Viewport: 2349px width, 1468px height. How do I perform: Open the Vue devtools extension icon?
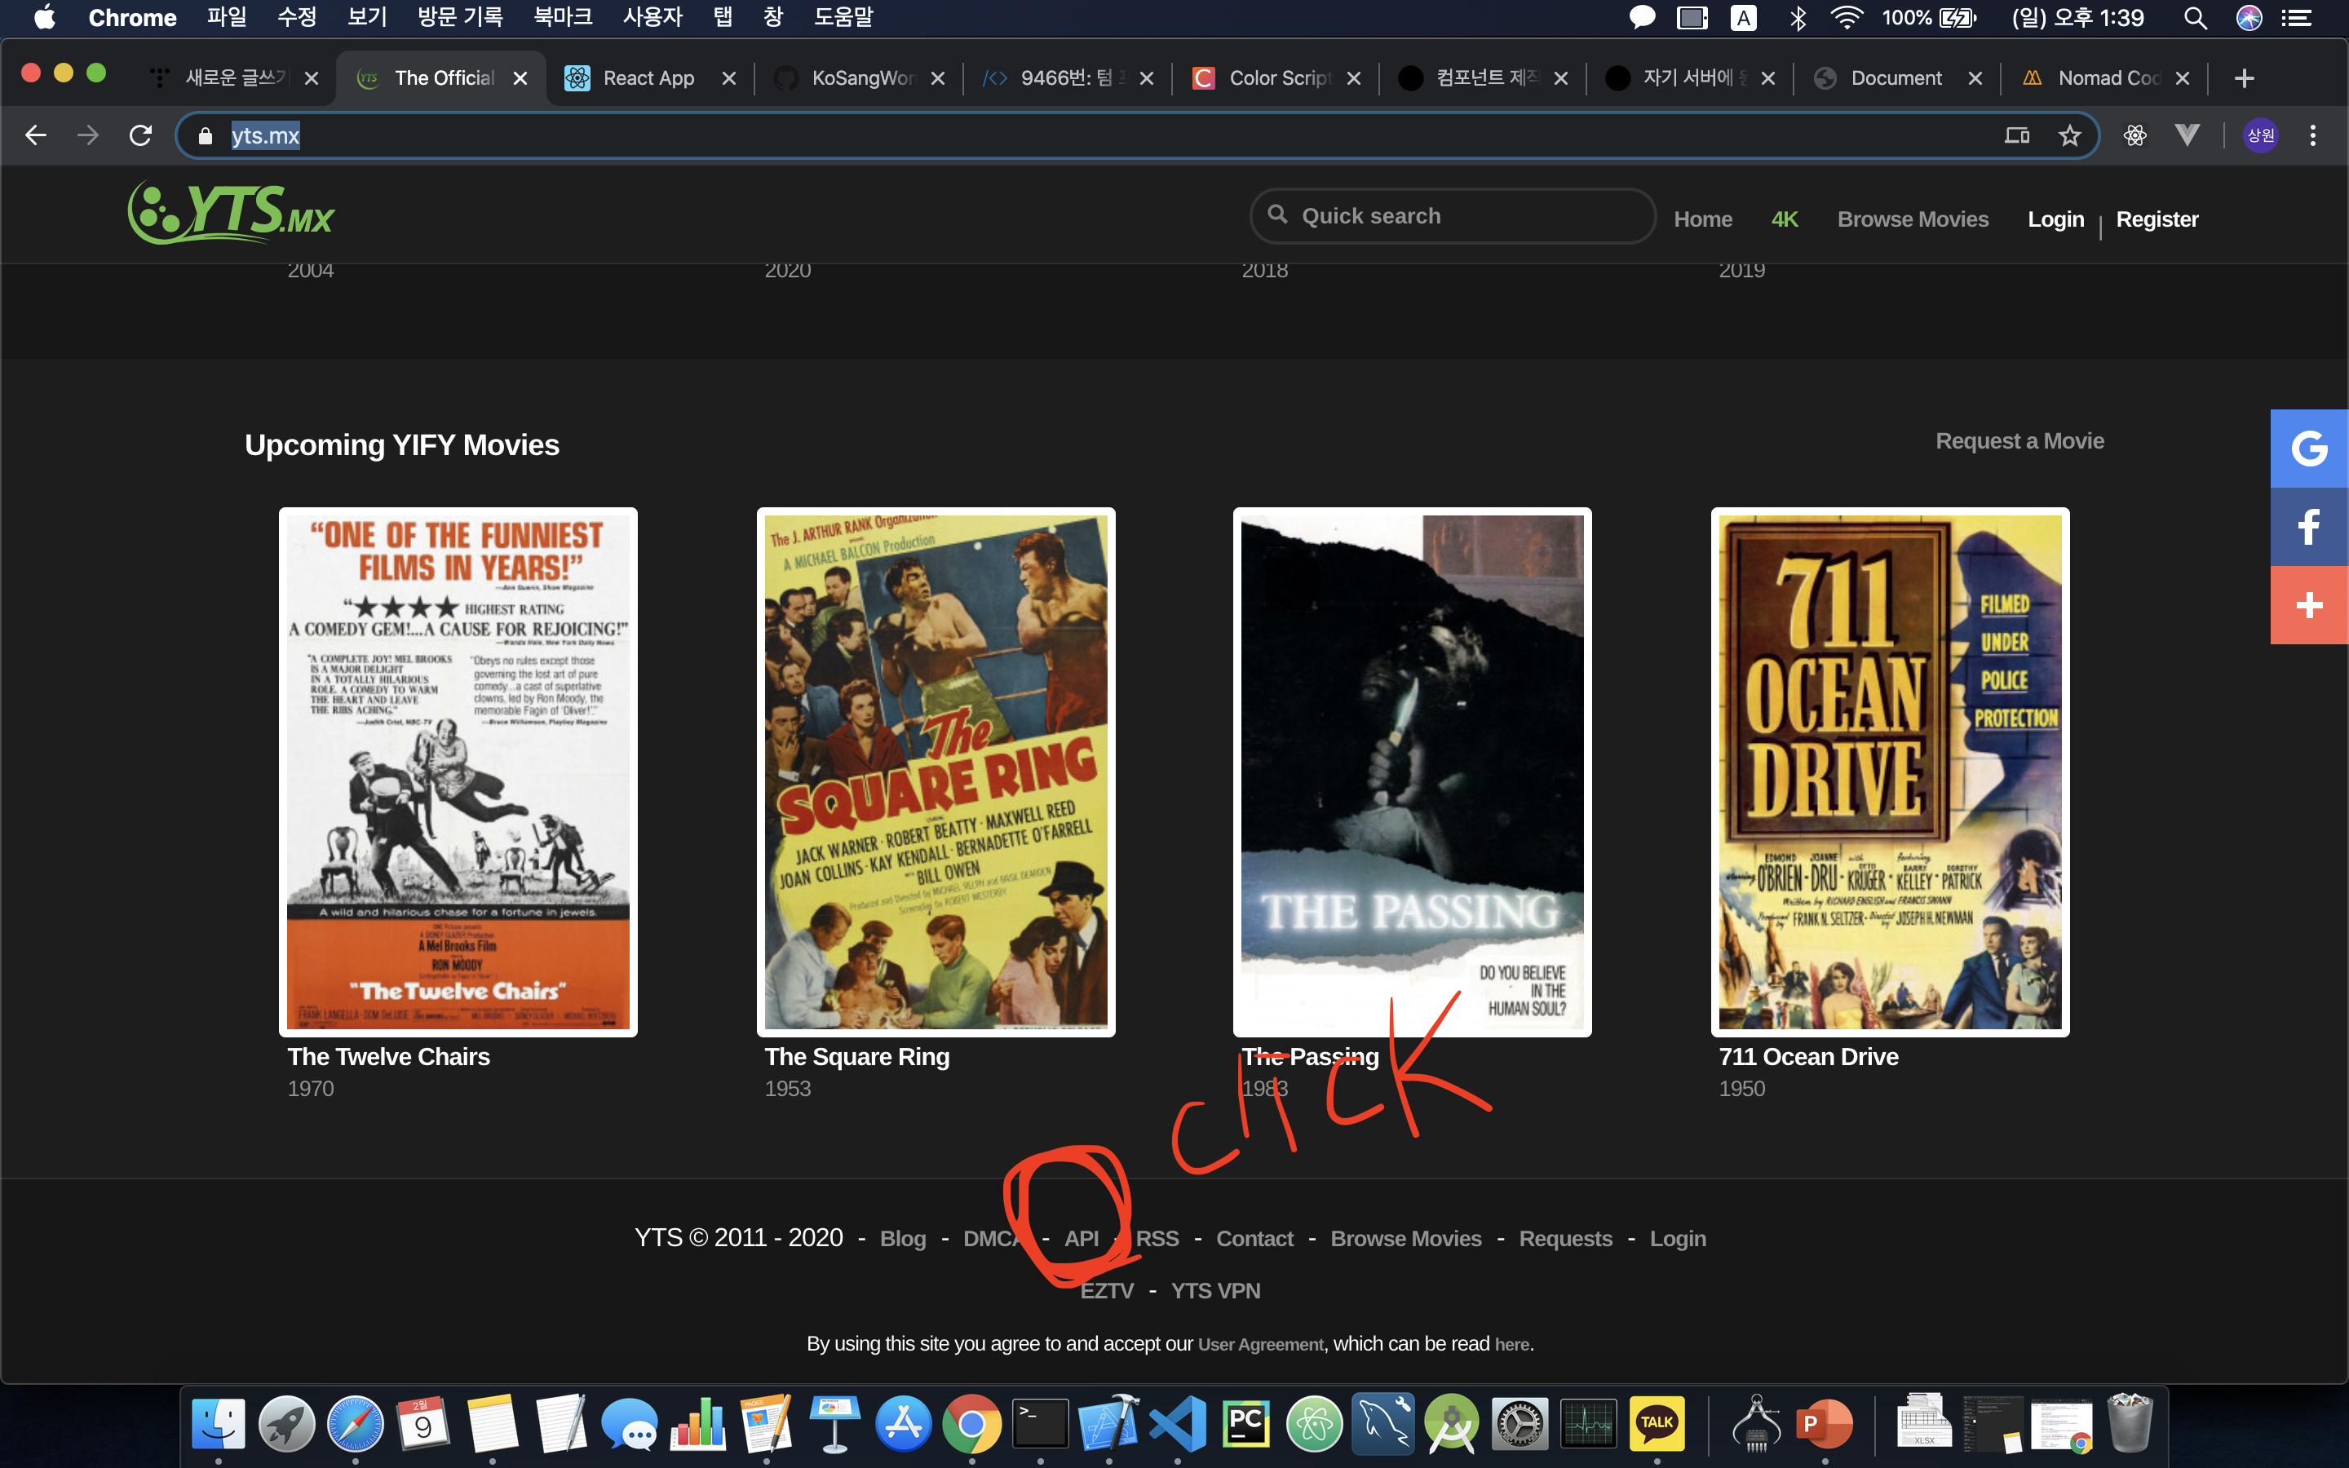(x=2186, y=135)
